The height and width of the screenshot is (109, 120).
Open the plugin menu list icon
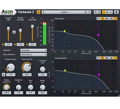pos(116,12)
